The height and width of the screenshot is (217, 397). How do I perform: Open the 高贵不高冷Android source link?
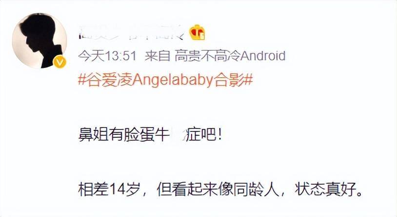[230, 56]
